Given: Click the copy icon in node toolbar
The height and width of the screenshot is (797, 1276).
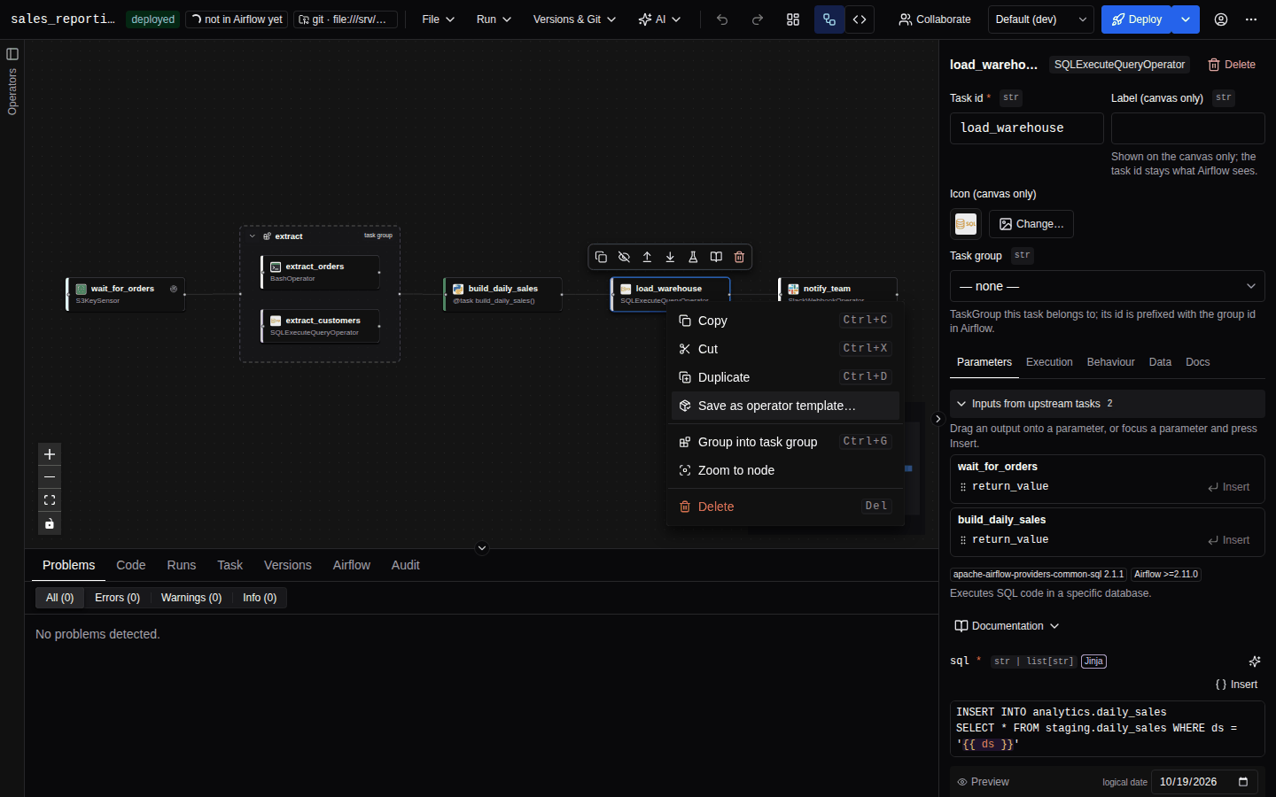Looking at the screenshot, I should (601, 257).
